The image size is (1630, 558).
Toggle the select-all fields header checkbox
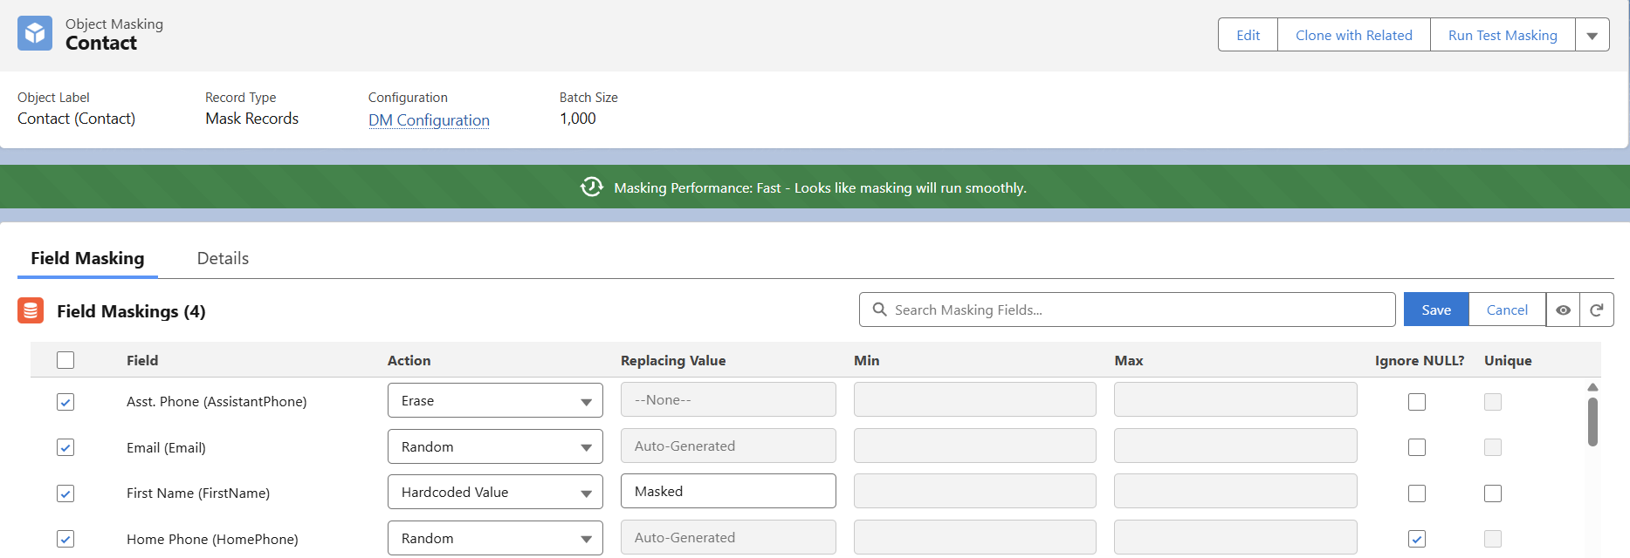point(65,360)
